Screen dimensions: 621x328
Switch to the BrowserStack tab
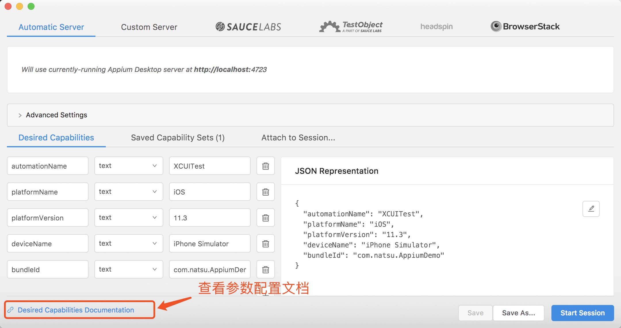point(525,26)
